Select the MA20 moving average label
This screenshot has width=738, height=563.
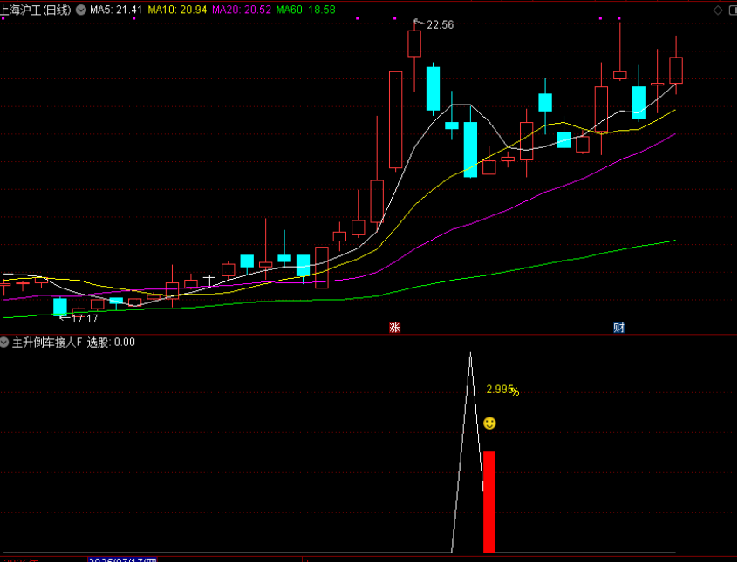[x=241, y=10]
